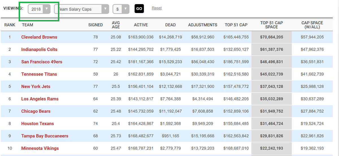Image resolution: width=339 pixels, height=156 pixels.
Task: Sort by TEAM column header
Action: pos(28,25)
